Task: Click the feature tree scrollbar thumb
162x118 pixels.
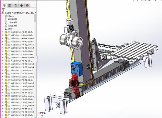Action: [35, 18]
